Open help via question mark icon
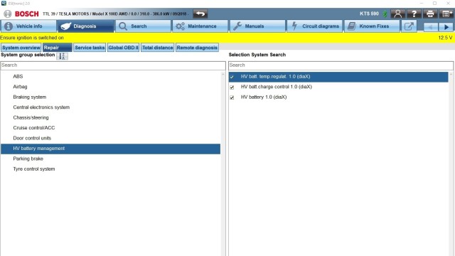 click(414, 14)
